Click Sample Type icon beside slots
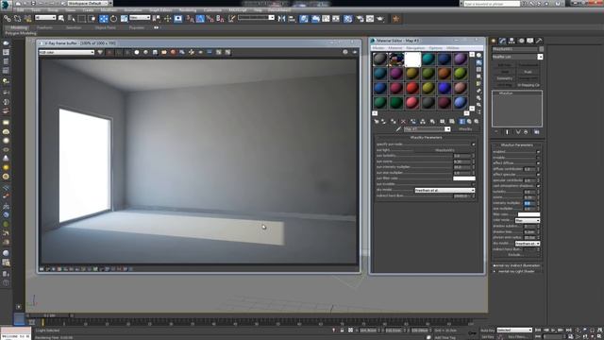Screen dimensions: 604x340 [478, 55]
